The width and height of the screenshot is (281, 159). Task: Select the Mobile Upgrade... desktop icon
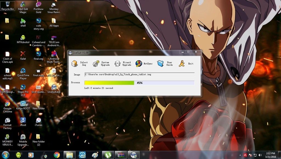point(23,140)
